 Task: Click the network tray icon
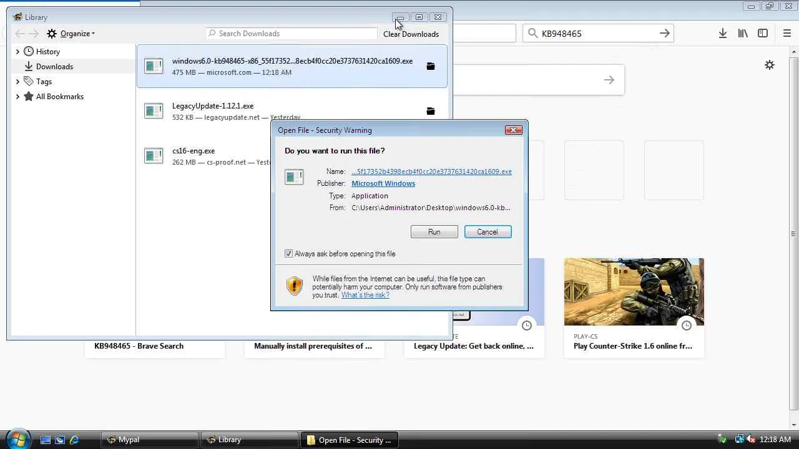[x=739, y=440]
